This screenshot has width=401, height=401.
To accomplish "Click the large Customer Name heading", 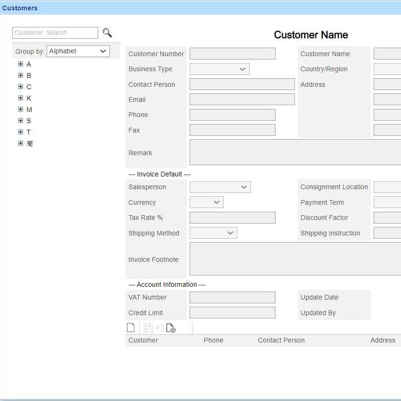I will (x=311, y=35).
